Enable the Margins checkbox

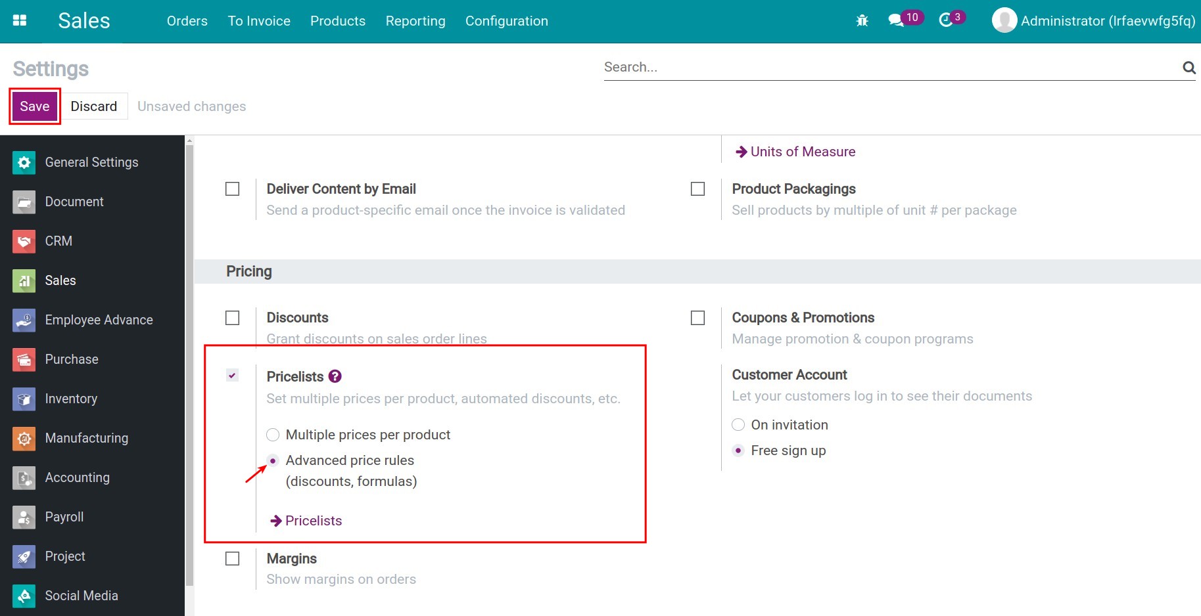[232, 558]
